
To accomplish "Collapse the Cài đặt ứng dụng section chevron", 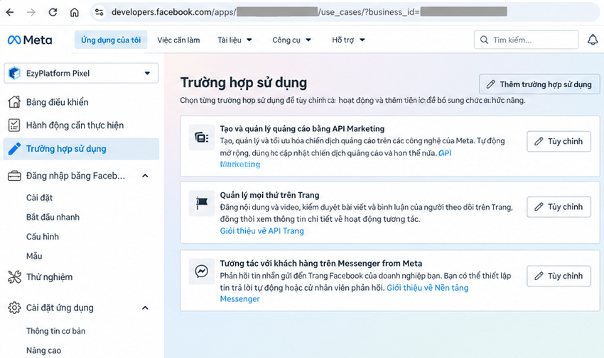I will [x=145, y=308].
